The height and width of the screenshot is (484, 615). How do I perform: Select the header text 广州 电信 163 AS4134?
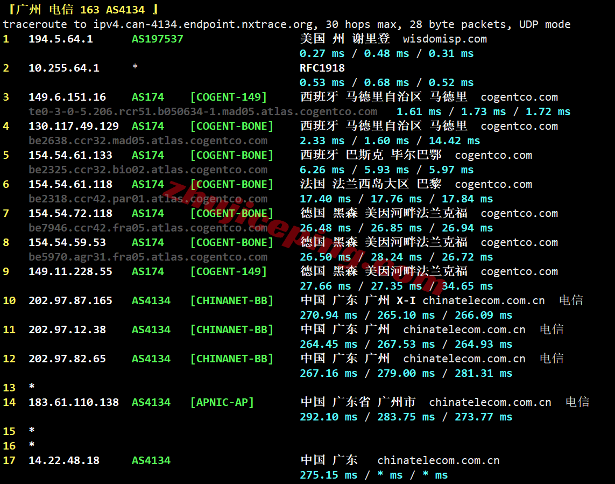point(81,9)
